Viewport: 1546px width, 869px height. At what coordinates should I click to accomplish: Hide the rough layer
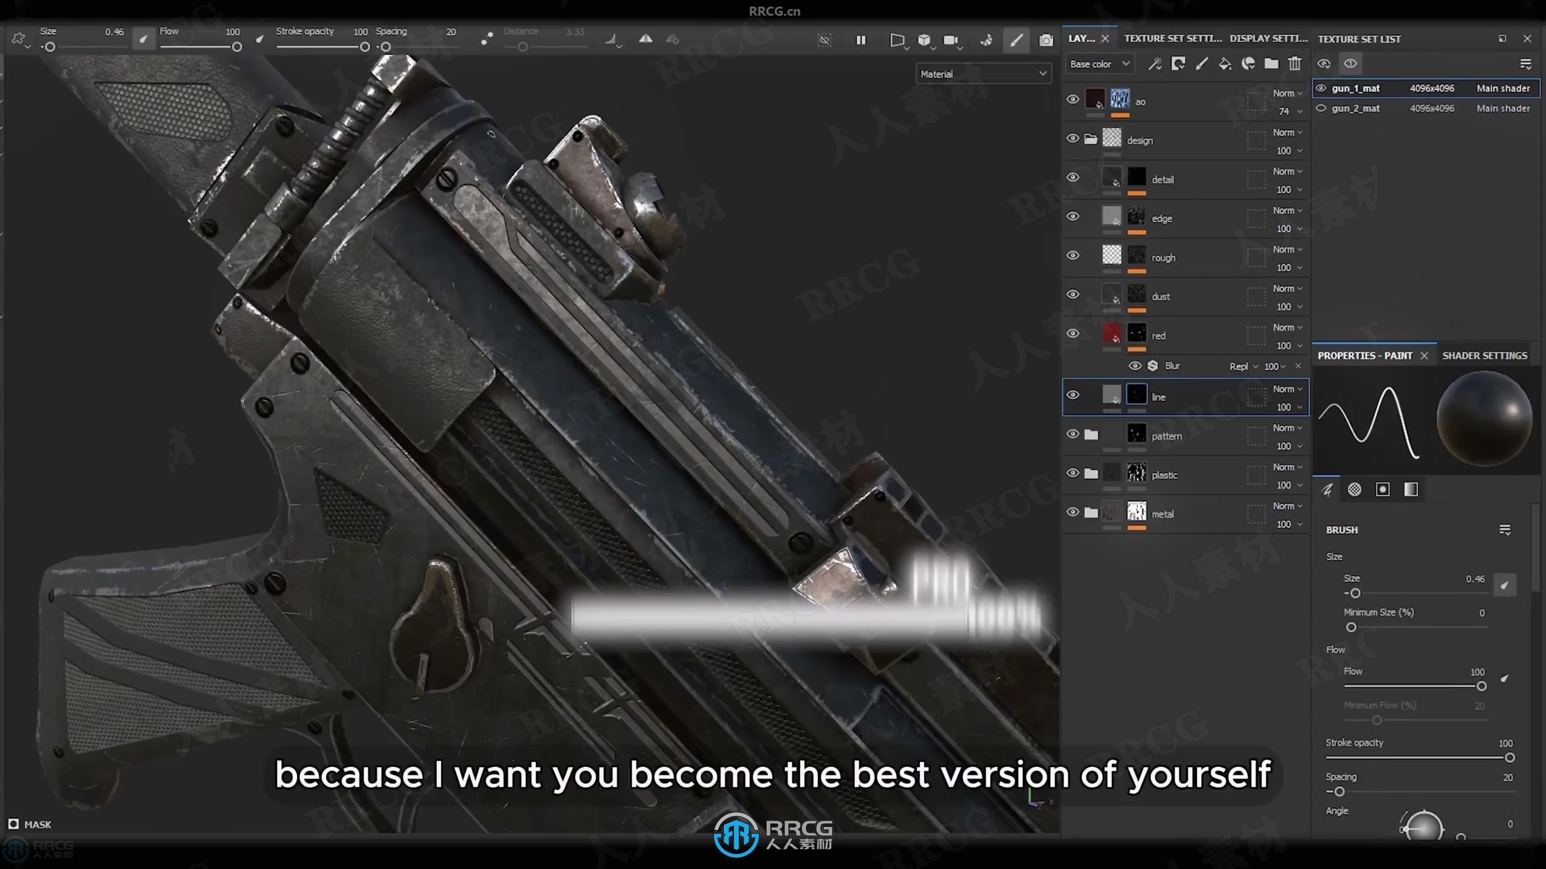click(x=1073, y=256)
